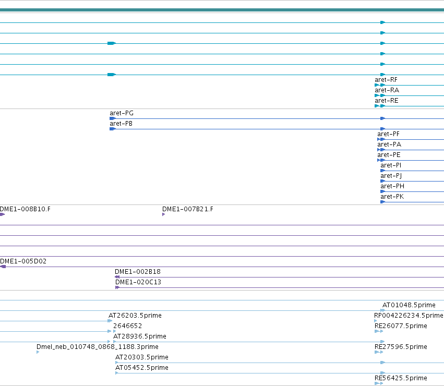
Task: Click the arrow glyph under AT05452.5prime
Action: click(117, 373)
